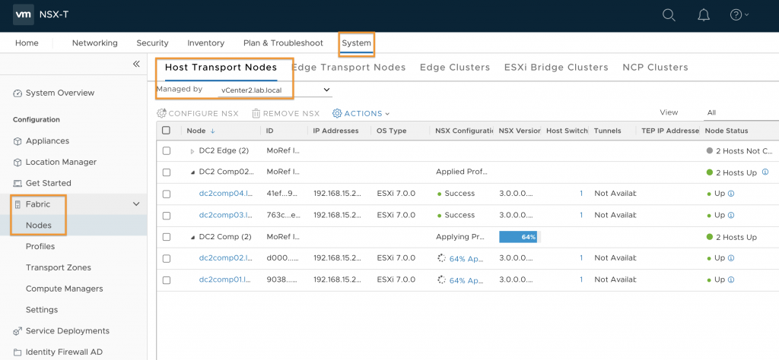
Task: Select the dc2comp01 host checkbox
Action: tap(167, 280)
